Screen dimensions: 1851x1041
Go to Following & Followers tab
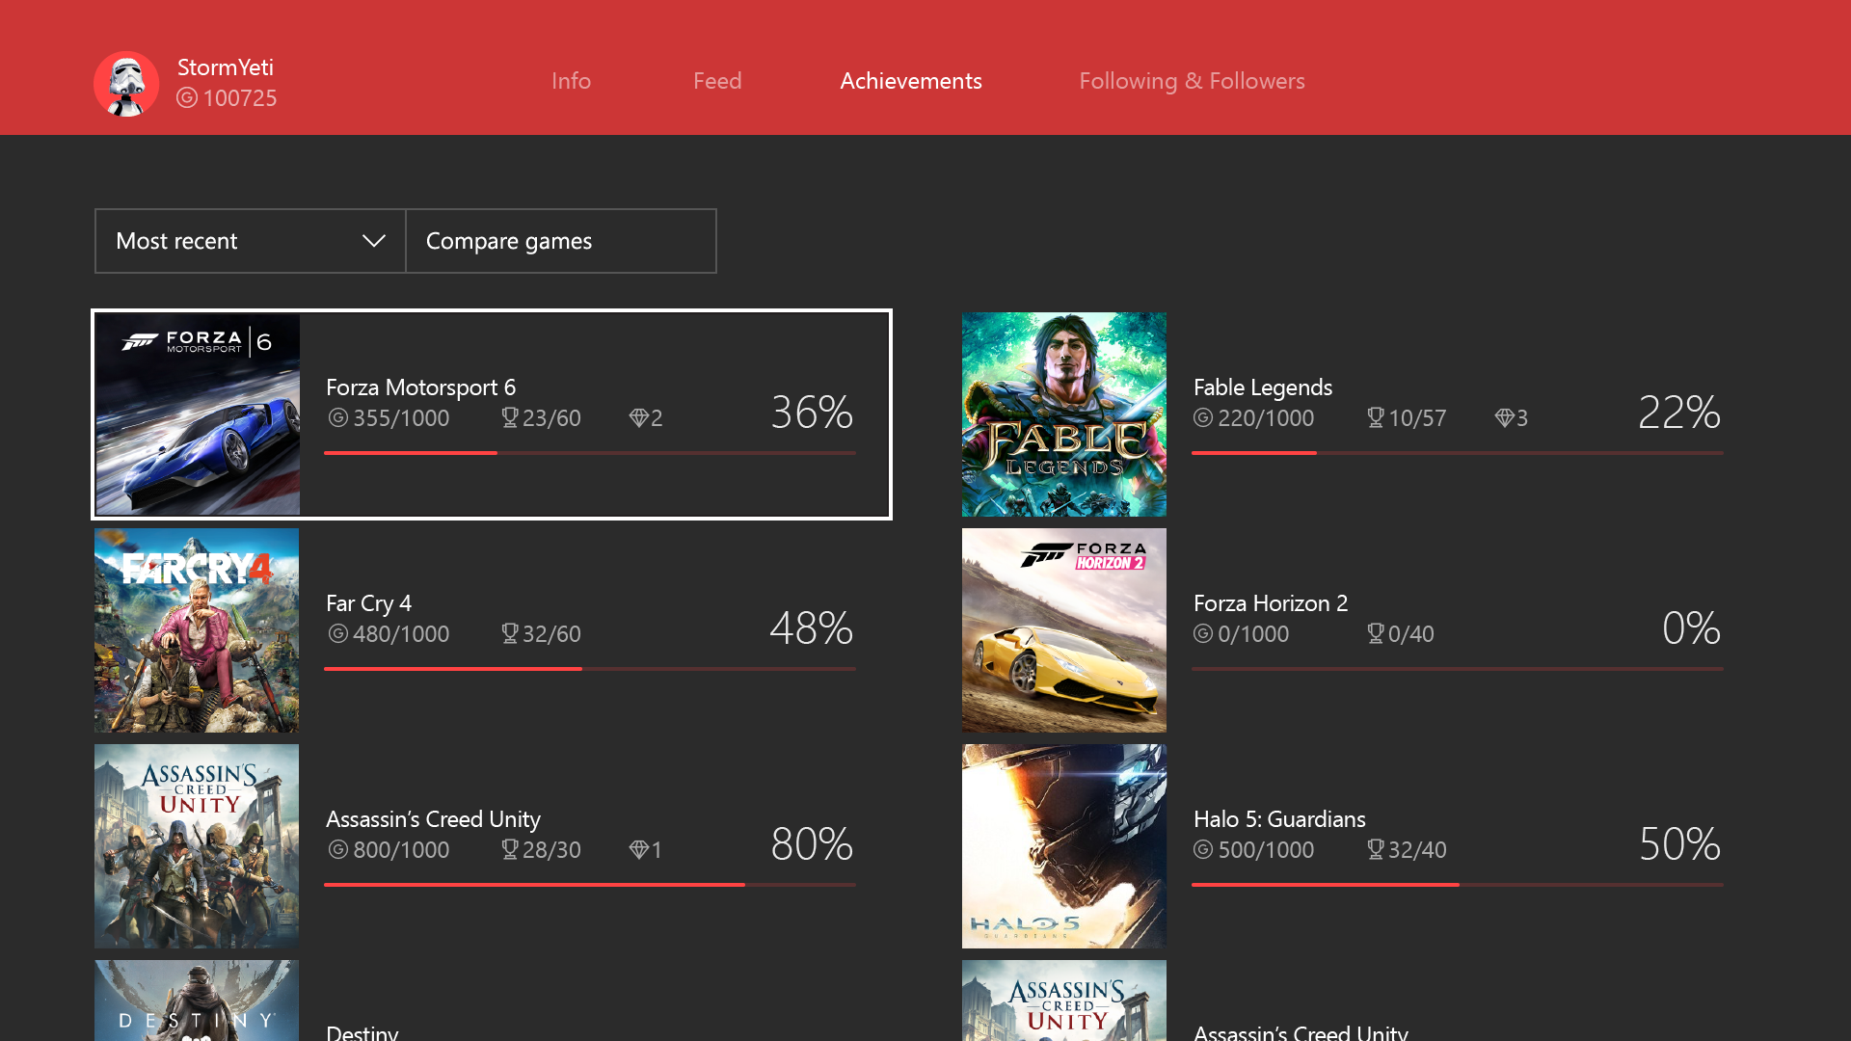pos(1192,81)
